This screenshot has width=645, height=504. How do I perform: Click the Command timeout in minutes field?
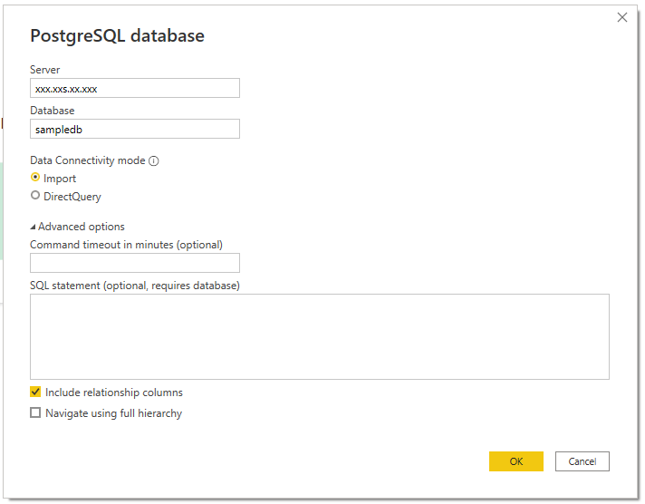click(x=134, y=263)
